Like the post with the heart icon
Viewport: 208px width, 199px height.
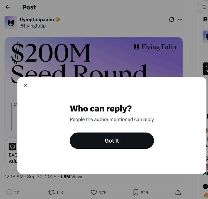pos(94,192)
